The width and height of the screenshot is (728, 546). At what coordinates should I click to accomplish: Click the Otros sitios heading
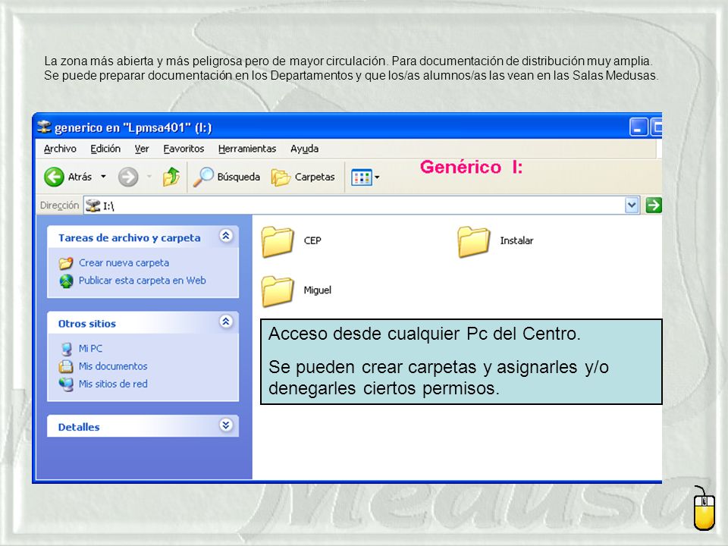pos(86,324)
